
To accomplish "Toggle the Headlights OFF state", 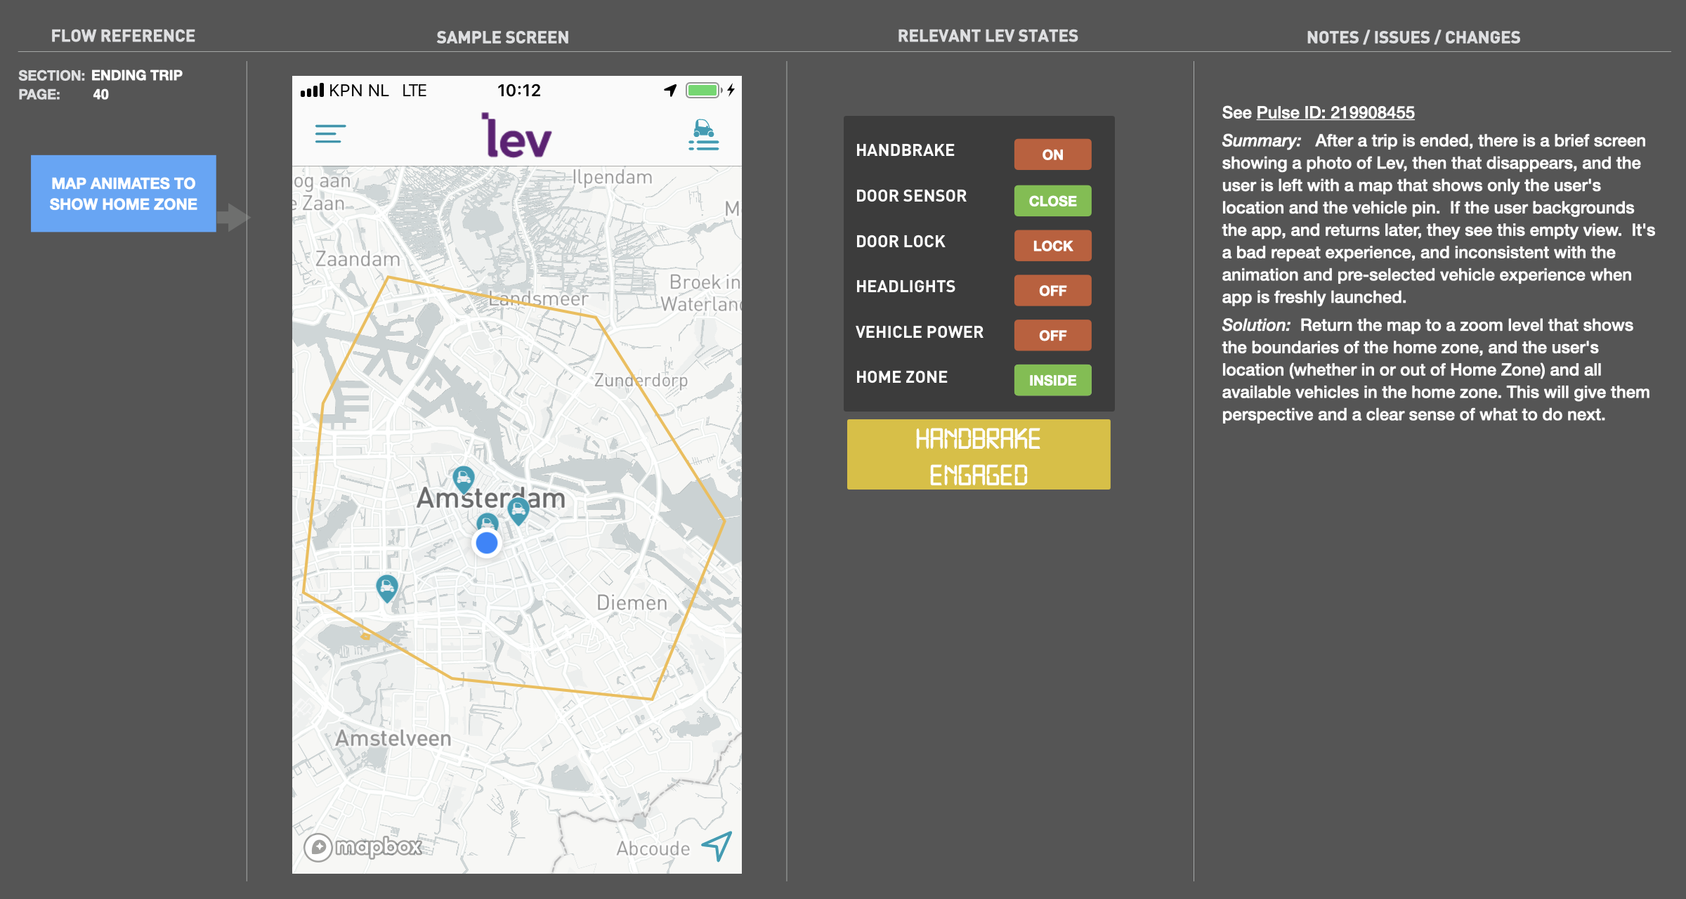I will click(1052, 291).
